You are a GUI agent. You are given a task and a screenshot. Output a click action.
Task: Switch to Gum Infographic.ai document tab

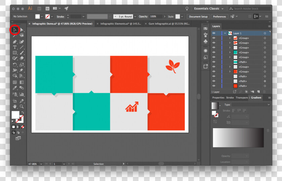[169, 24]
